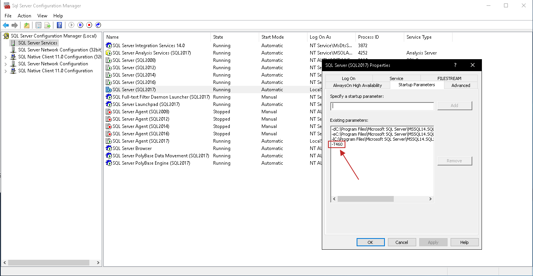This screenshot has width=533, height=276.
Task: Click the SQL Server Launchpad (SQL2017) icon
Action: (109, 104)
